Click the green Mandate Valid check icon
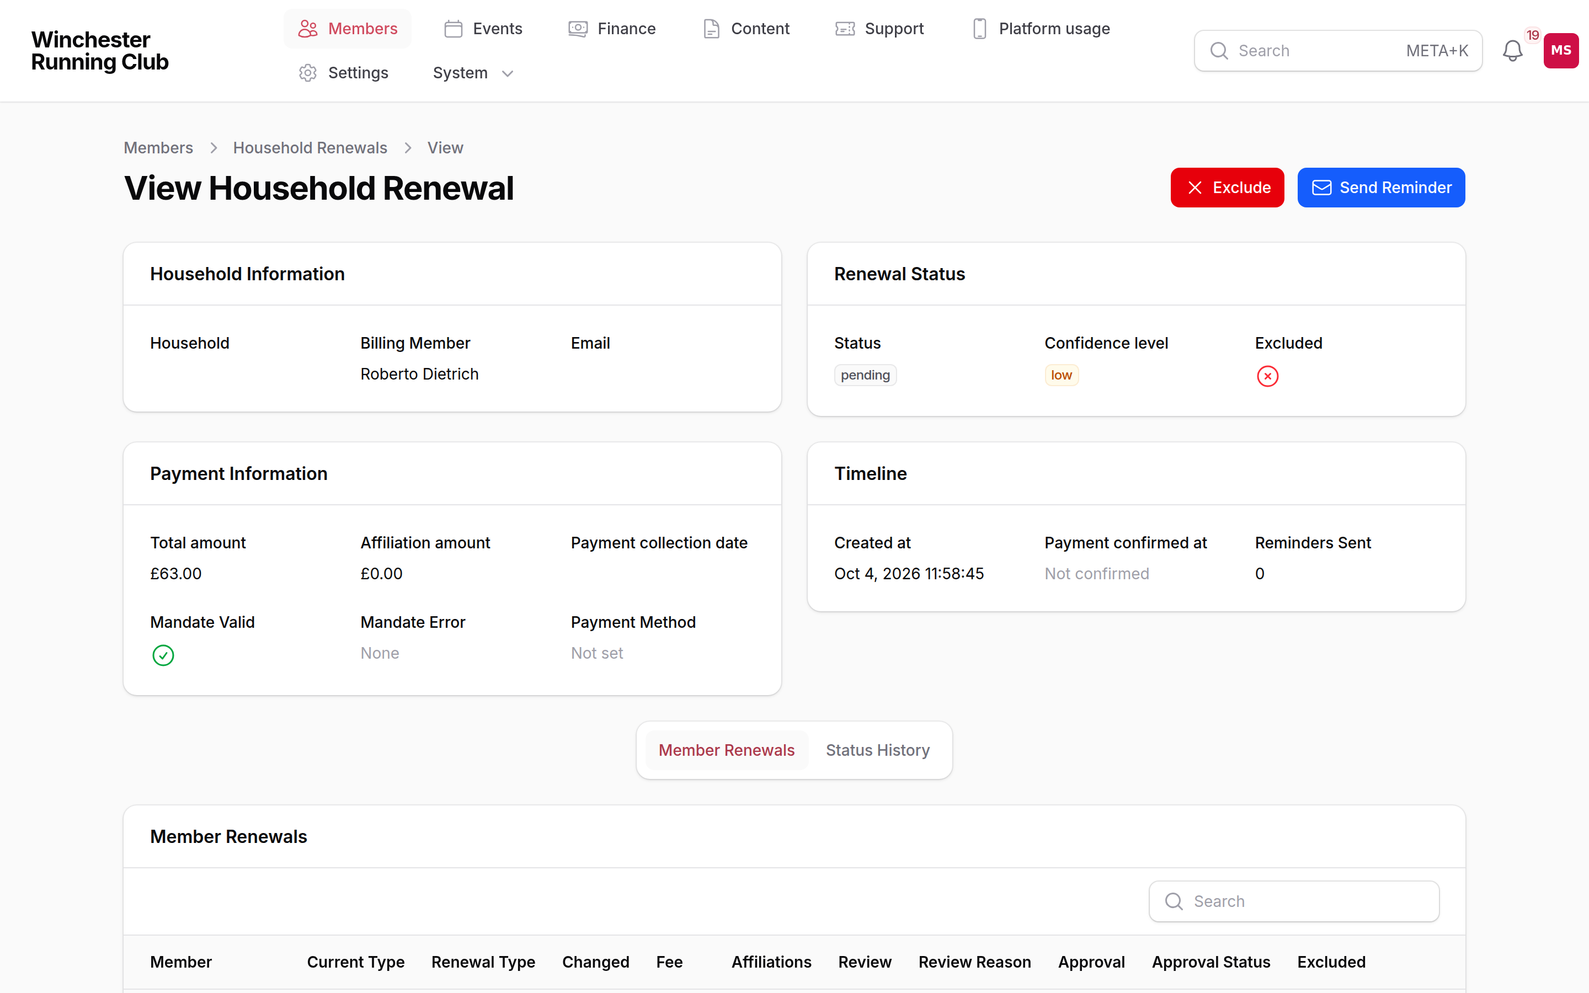Screen dimensions: 1589x993 tap(163, 655)
